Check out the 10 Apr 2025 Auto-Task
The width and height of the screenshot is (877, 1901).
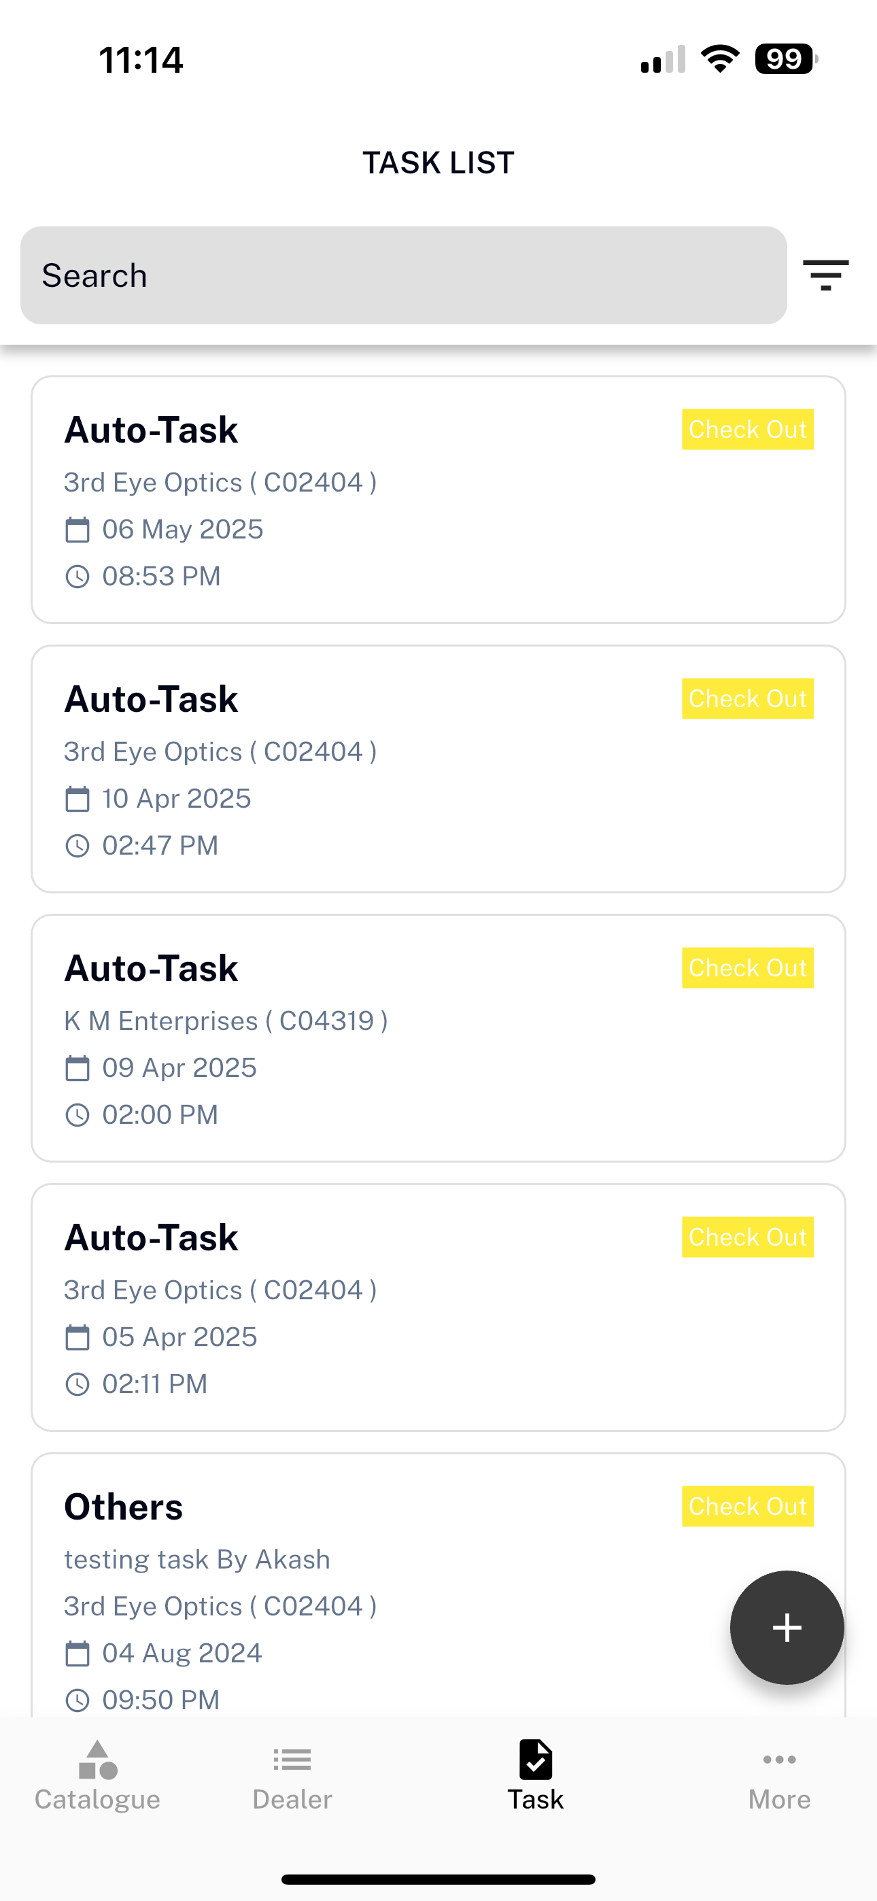click(747, 699)
